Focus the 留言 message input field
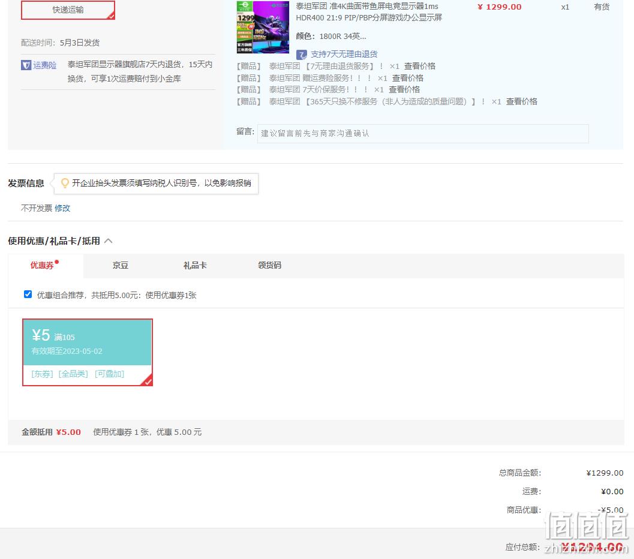Screen dimensions: 634x559 (423, 133)
